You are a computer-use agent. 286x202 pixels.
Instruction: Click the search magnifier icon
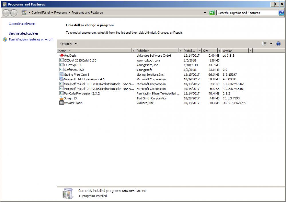click(281, 13)
